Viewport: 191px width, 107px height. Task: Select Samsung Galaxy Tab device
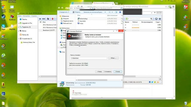click(29, 43)
